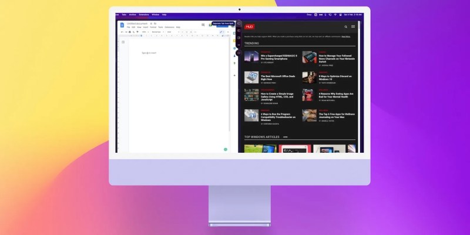Open the File menu in Docs
This screenshot has height=235, width=470.
coord(128,27)
